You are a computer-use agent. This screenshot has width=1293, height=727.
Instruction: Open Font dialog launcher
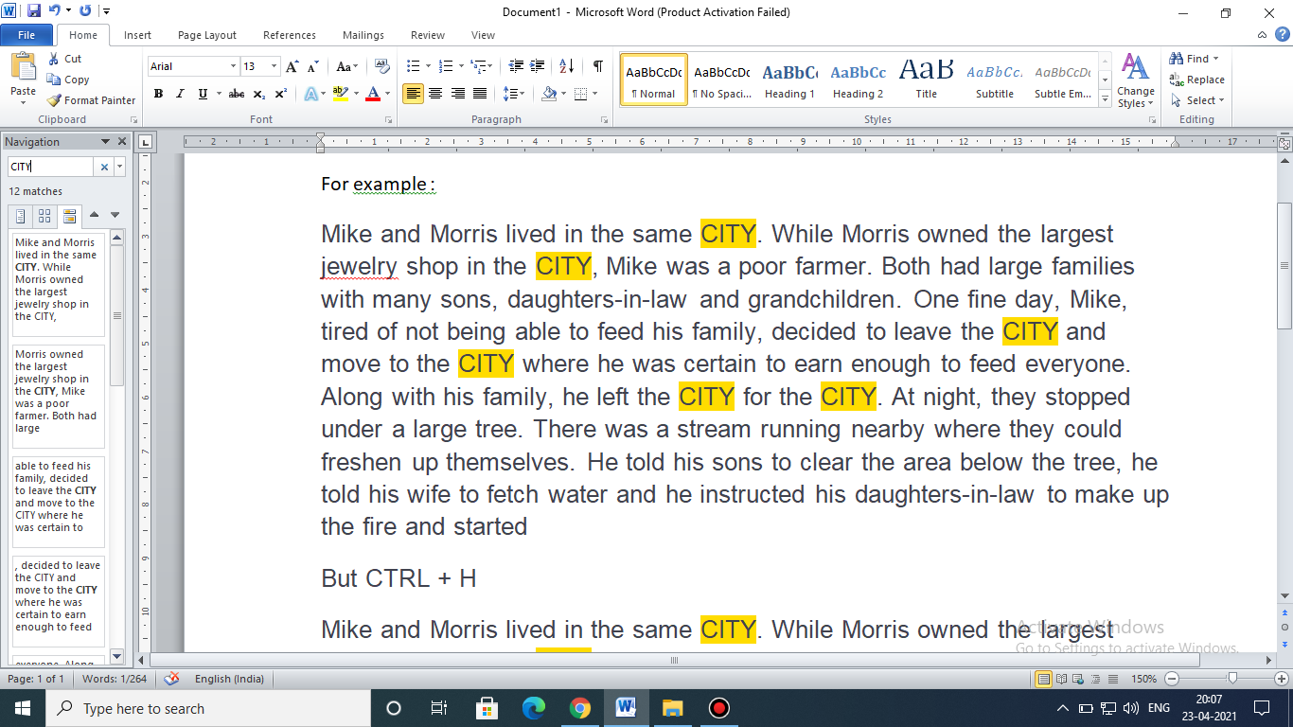pyautogui.click(x=388, y=120)
